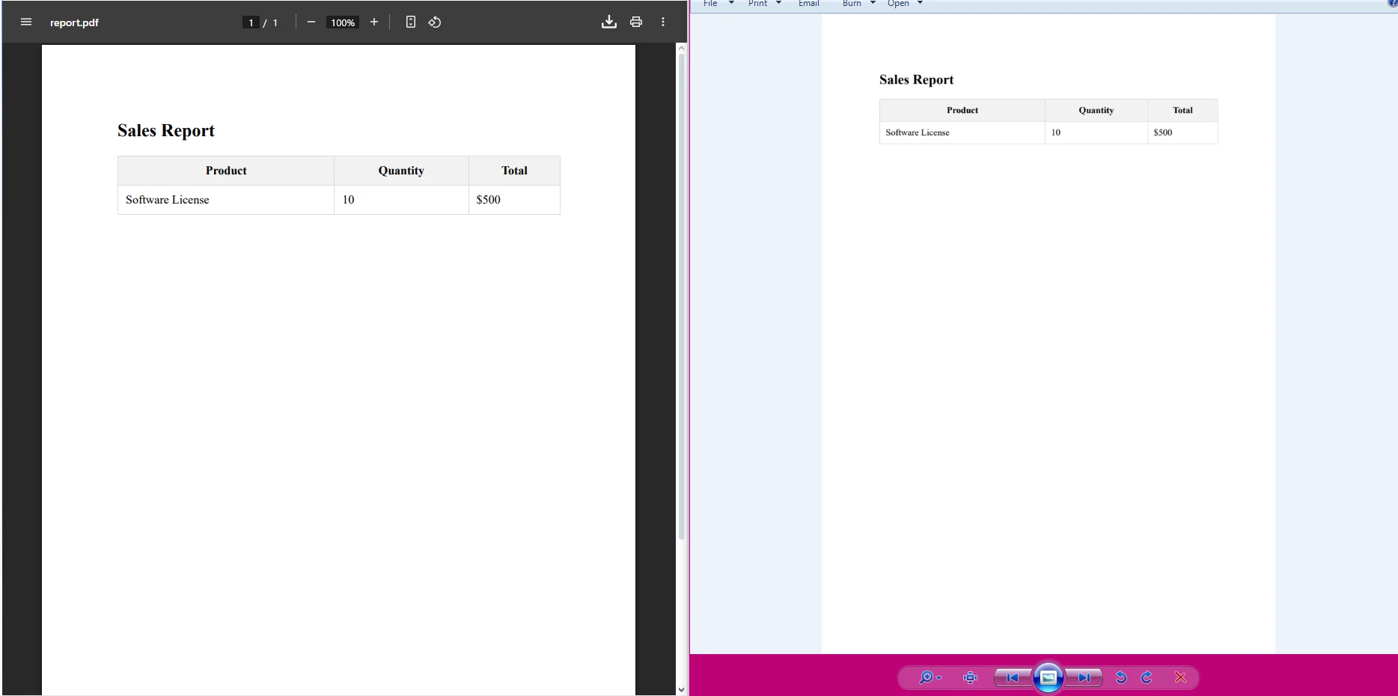Viewport: 1398px width, 696px height.
Task: Rotate the photo clockwise
Action: [x=1146, y=677]
